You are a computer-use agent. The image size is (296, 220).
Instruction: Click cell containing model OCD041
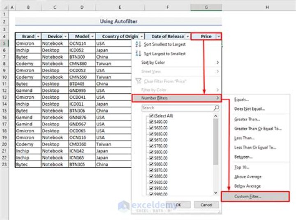pyautogui.click(x=82, y=97)
